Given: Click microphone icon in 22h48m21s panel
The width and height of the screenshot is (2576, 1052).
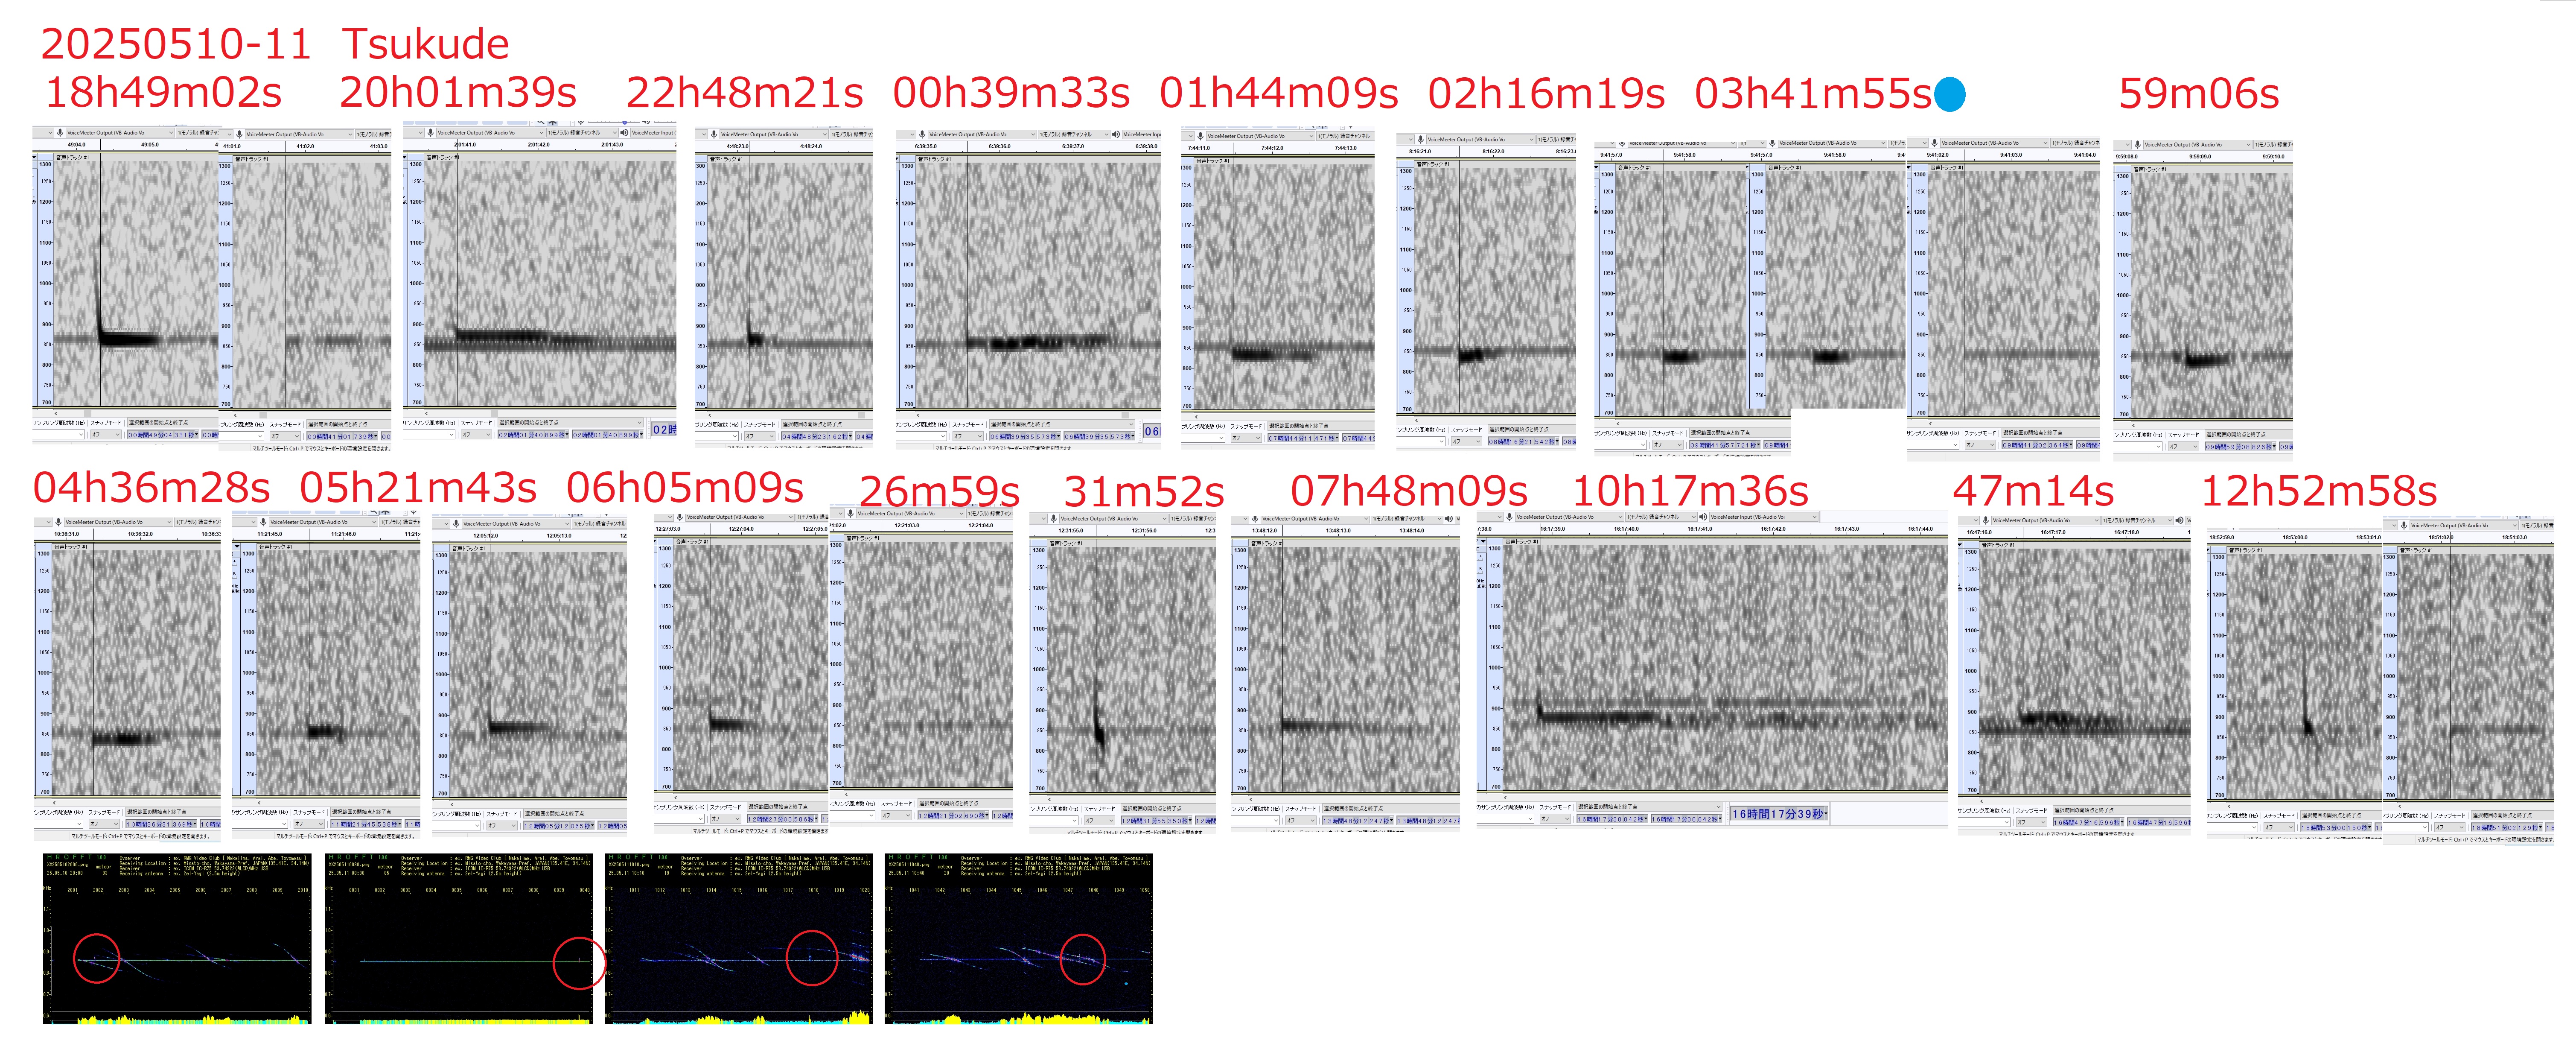Looking at the screenshot, I should coord(713,134).
